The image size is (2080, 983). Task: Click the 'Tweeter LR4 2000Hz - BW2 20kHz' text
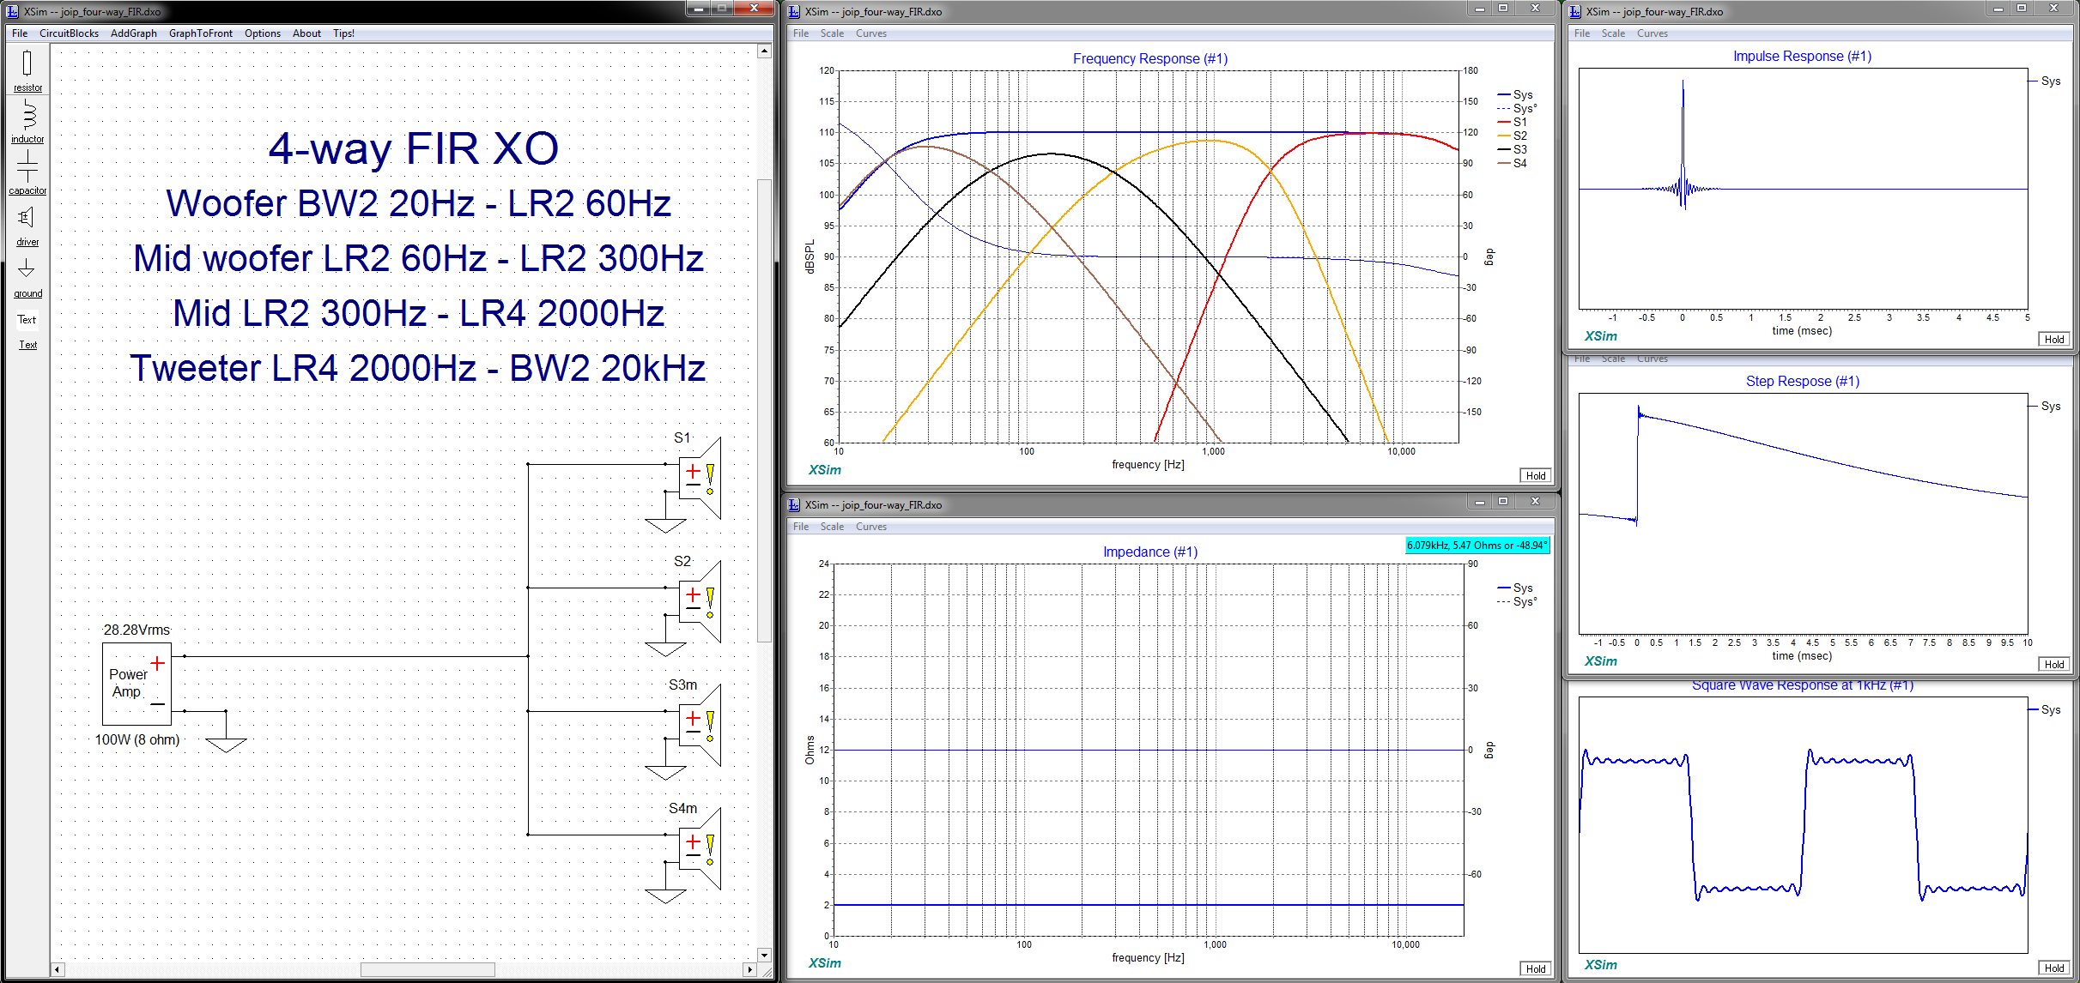pos(418,369)
